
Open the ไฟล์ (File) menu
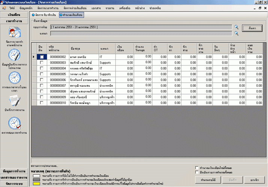(12, 8)
